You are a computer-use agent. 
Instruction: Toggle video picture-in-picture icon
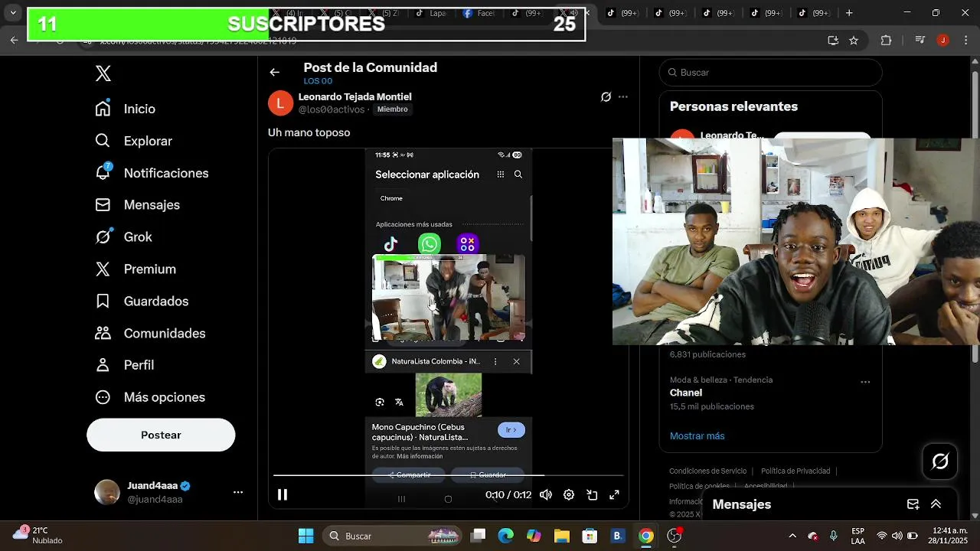[592, 495]
